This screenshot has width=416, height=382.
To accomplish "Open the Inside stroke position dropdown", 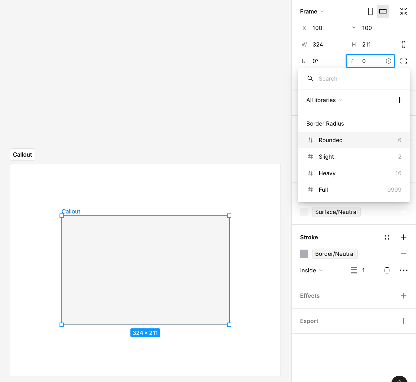I will [311, 270].
